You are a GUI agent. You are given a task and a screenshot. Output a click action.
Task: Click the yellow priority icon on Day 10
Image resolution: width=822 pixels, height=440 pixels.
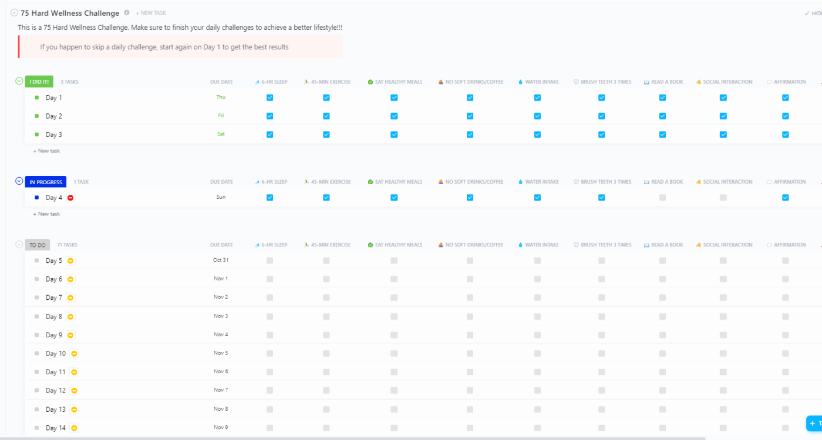click(74, 354)
